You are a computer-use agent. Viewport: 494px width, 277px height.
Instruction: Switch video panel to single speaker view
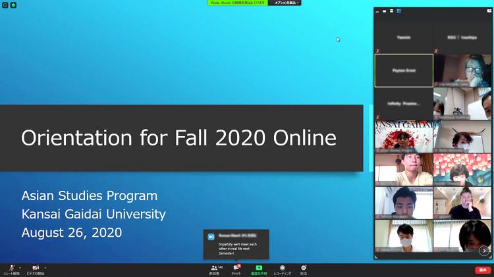pyautogui.click(x=385, y=11)
